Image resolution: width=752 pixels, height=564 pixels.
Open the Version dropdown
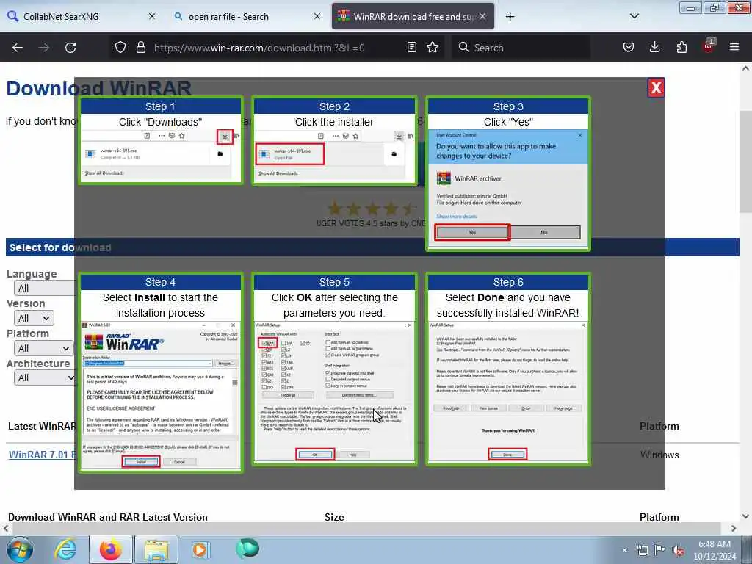34,318
